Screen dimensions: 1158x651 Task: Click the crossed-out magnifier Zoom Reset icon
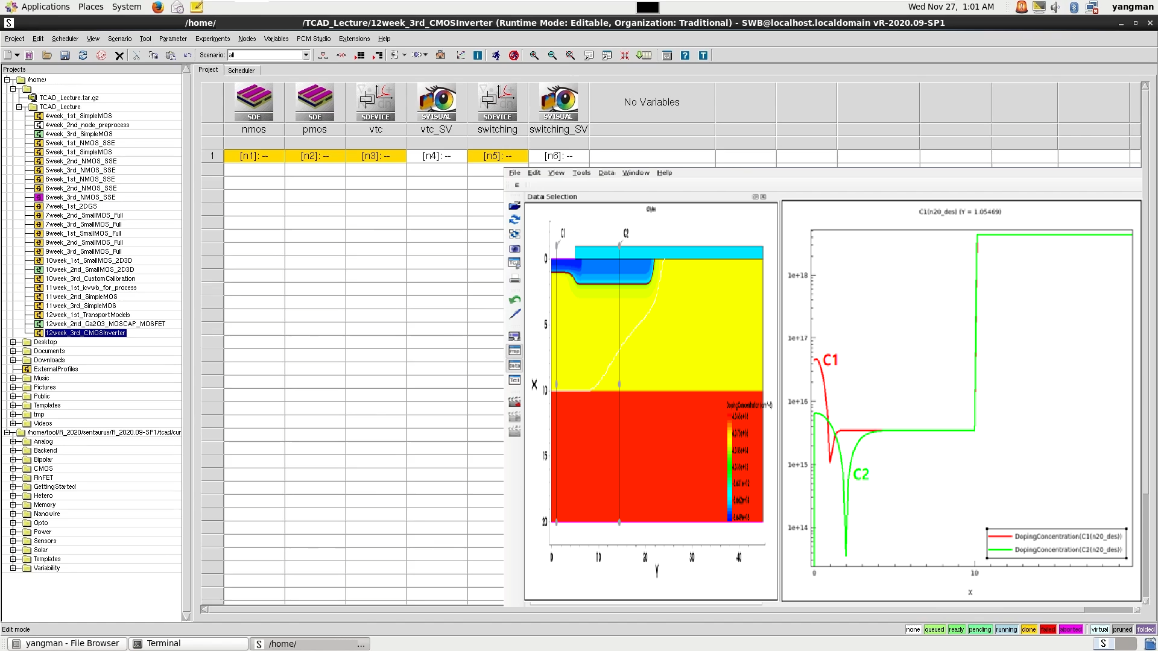571,55
